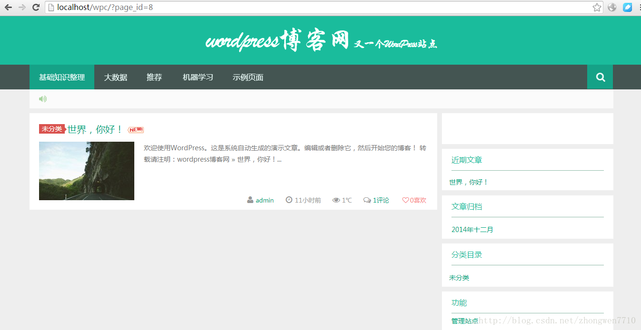Open the 1评论 comments link
Screen dimensions: 641x330
(x=381, y=200)
